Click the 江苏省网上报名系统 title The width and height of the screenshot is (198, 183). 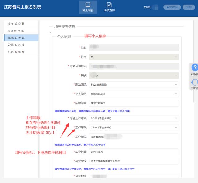click(x=23, y=7)
